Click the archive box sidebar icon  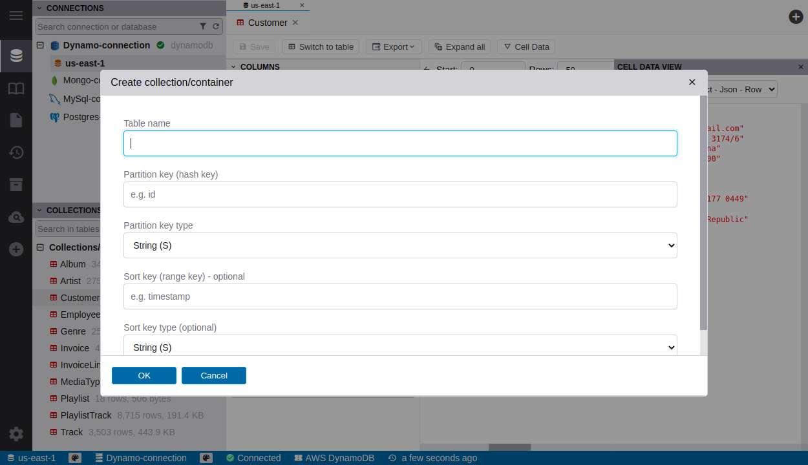coord(16,185)
